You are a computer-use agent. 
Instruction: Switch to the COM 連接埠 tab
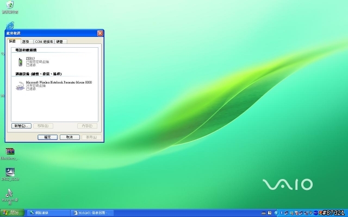pos(44,41)
